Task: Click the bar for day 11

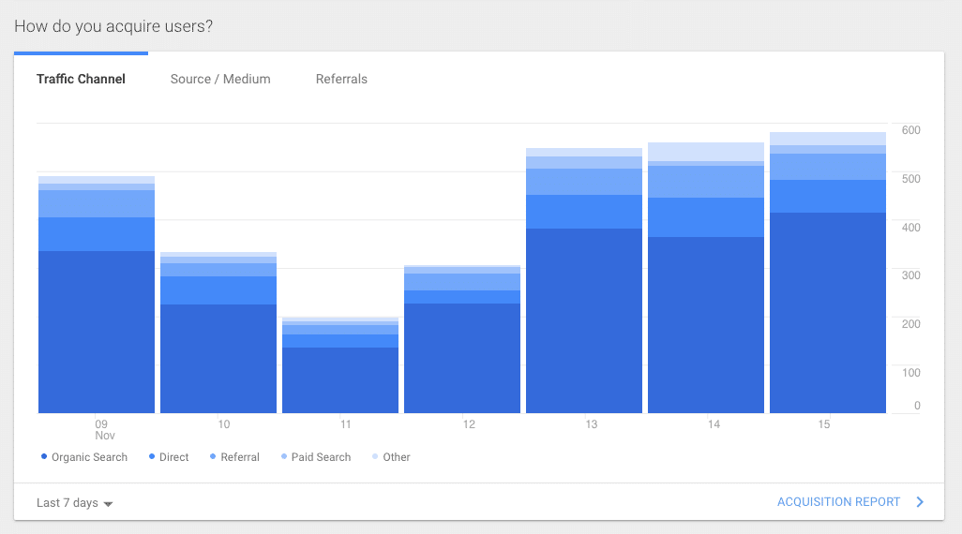Action: click(x=340, y=364)
